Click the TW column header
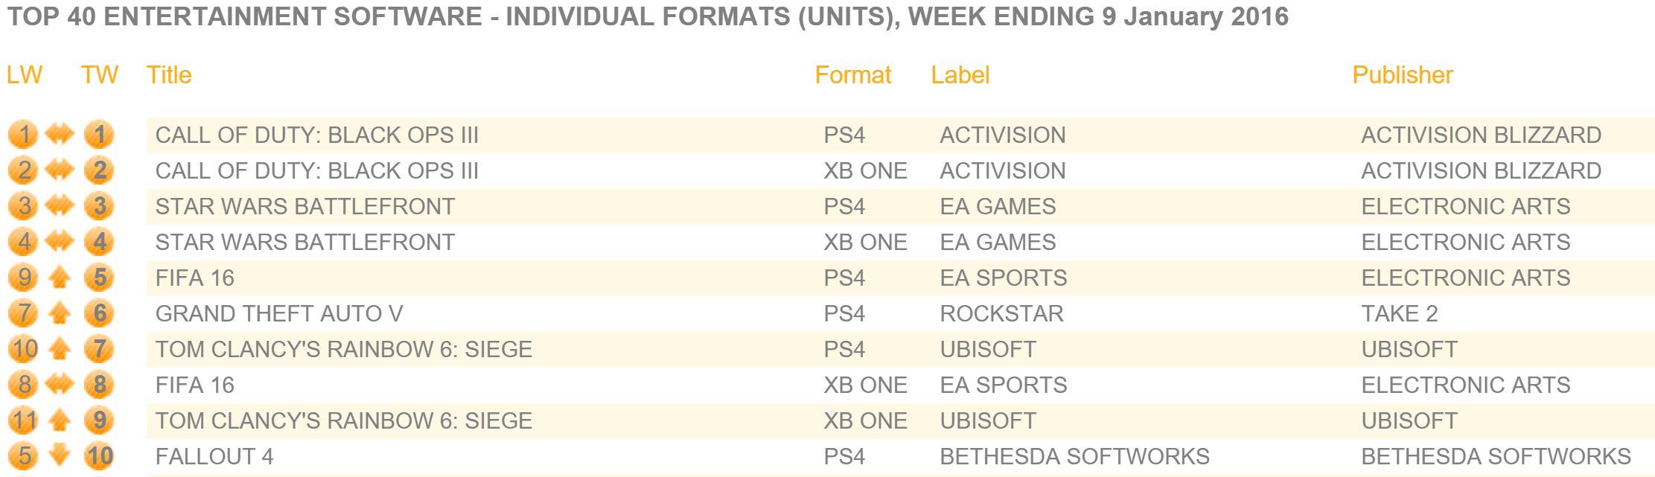 (100, 75)
